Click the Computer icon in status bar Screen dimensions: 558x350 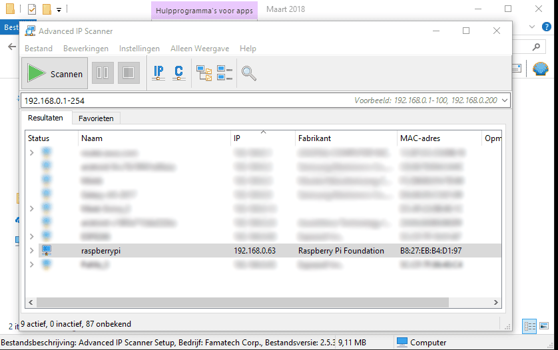coord(402,342)
